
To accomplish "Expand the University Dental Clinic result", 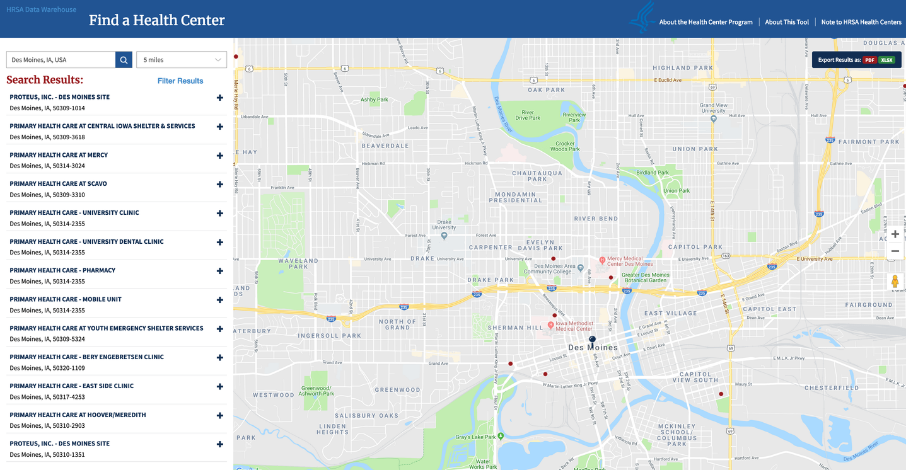I will coord(219,243).
